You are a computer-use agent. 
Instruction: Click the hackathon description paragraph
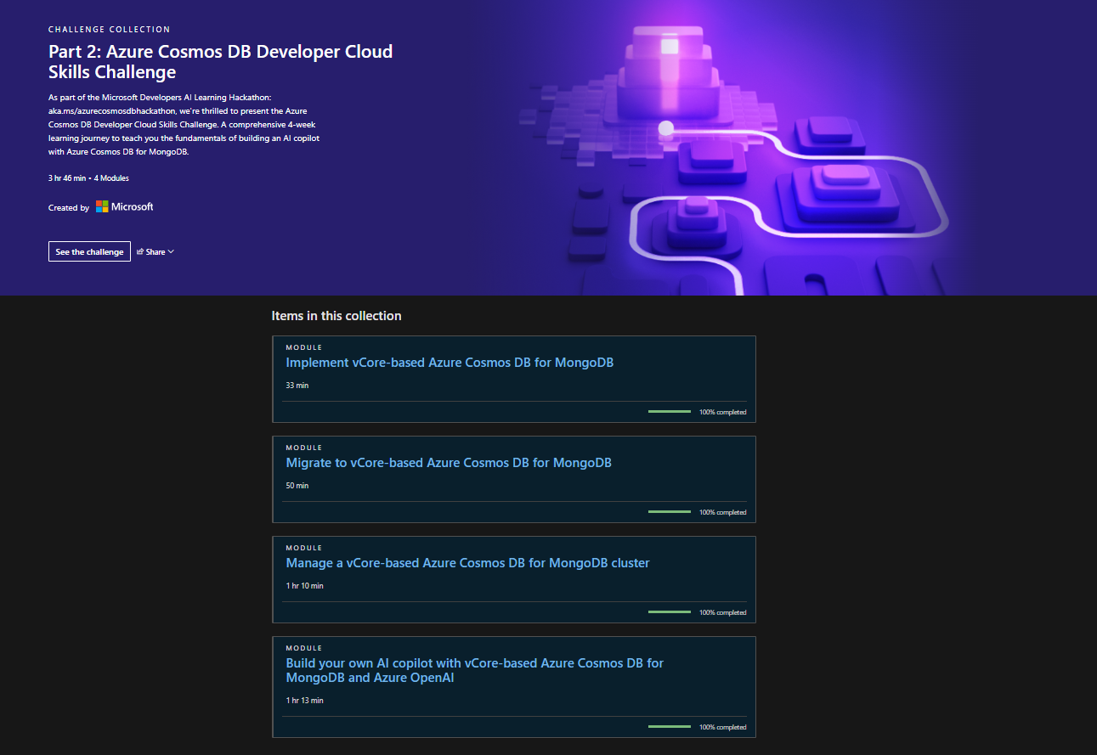click(184, 125)
